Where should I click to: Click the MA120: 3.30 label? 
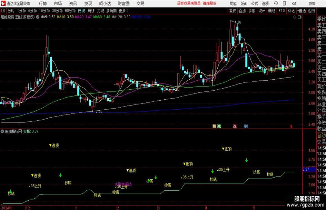click(x=121, y=17)
